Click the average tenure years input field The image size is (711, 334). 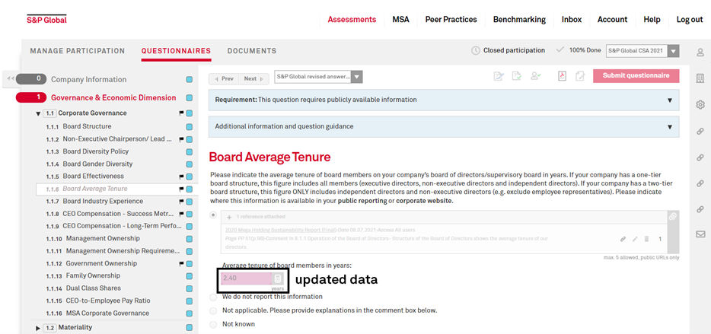click(x=247, y=278)
